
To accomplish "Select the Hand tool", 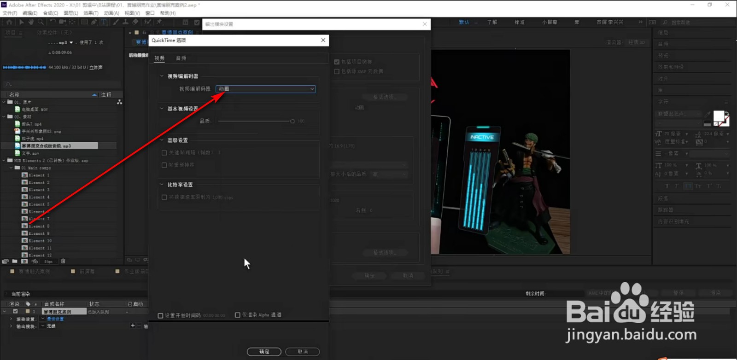I will click(x=31, y=22).
